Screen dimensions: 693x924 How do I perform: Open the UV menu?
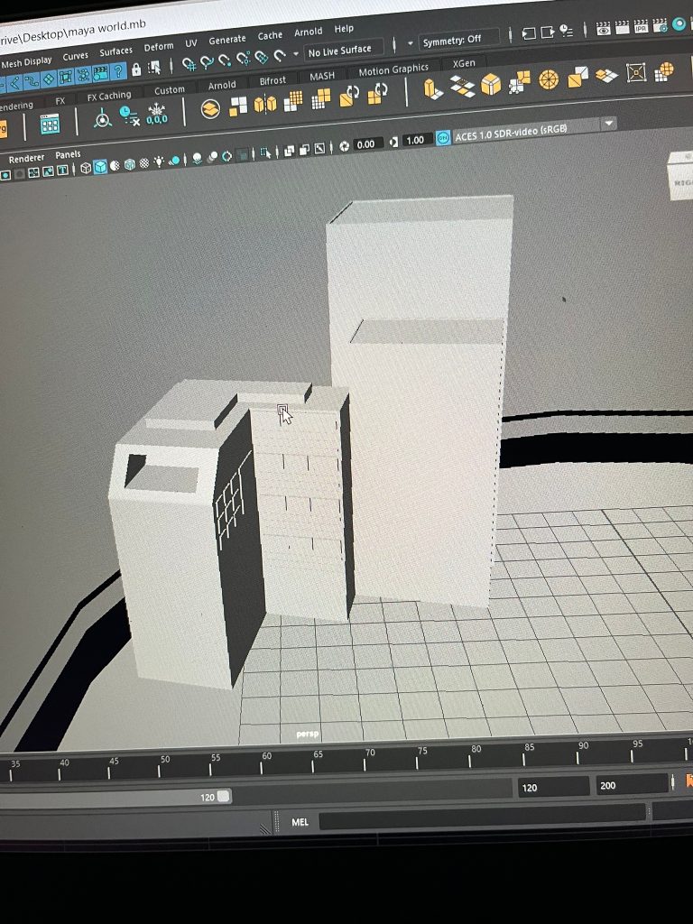coord(191,43)
